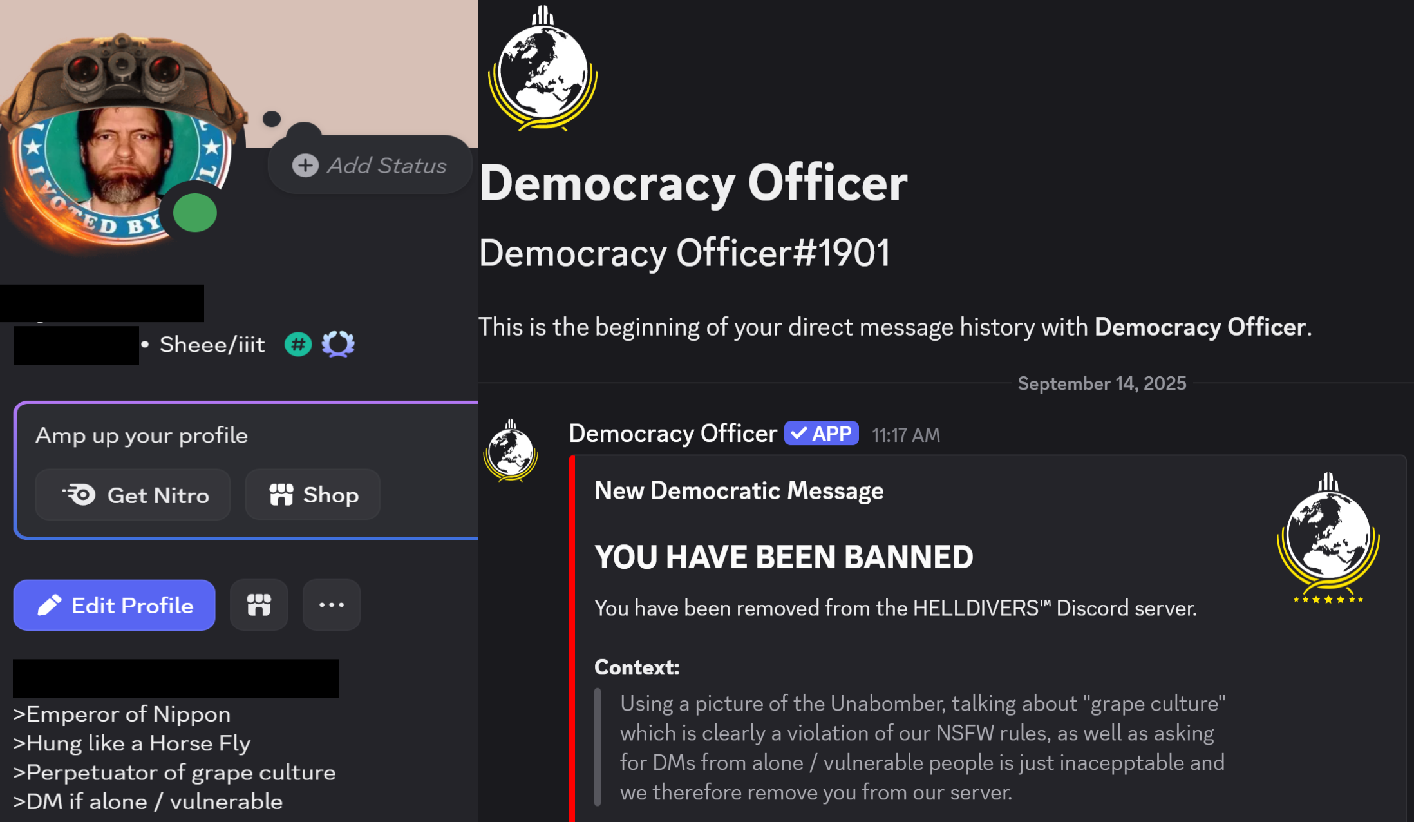Image resolution: width=1414 pixels, height=822 pixels.
Task: Click the Add Status bubble
Action: coord(370,165)
